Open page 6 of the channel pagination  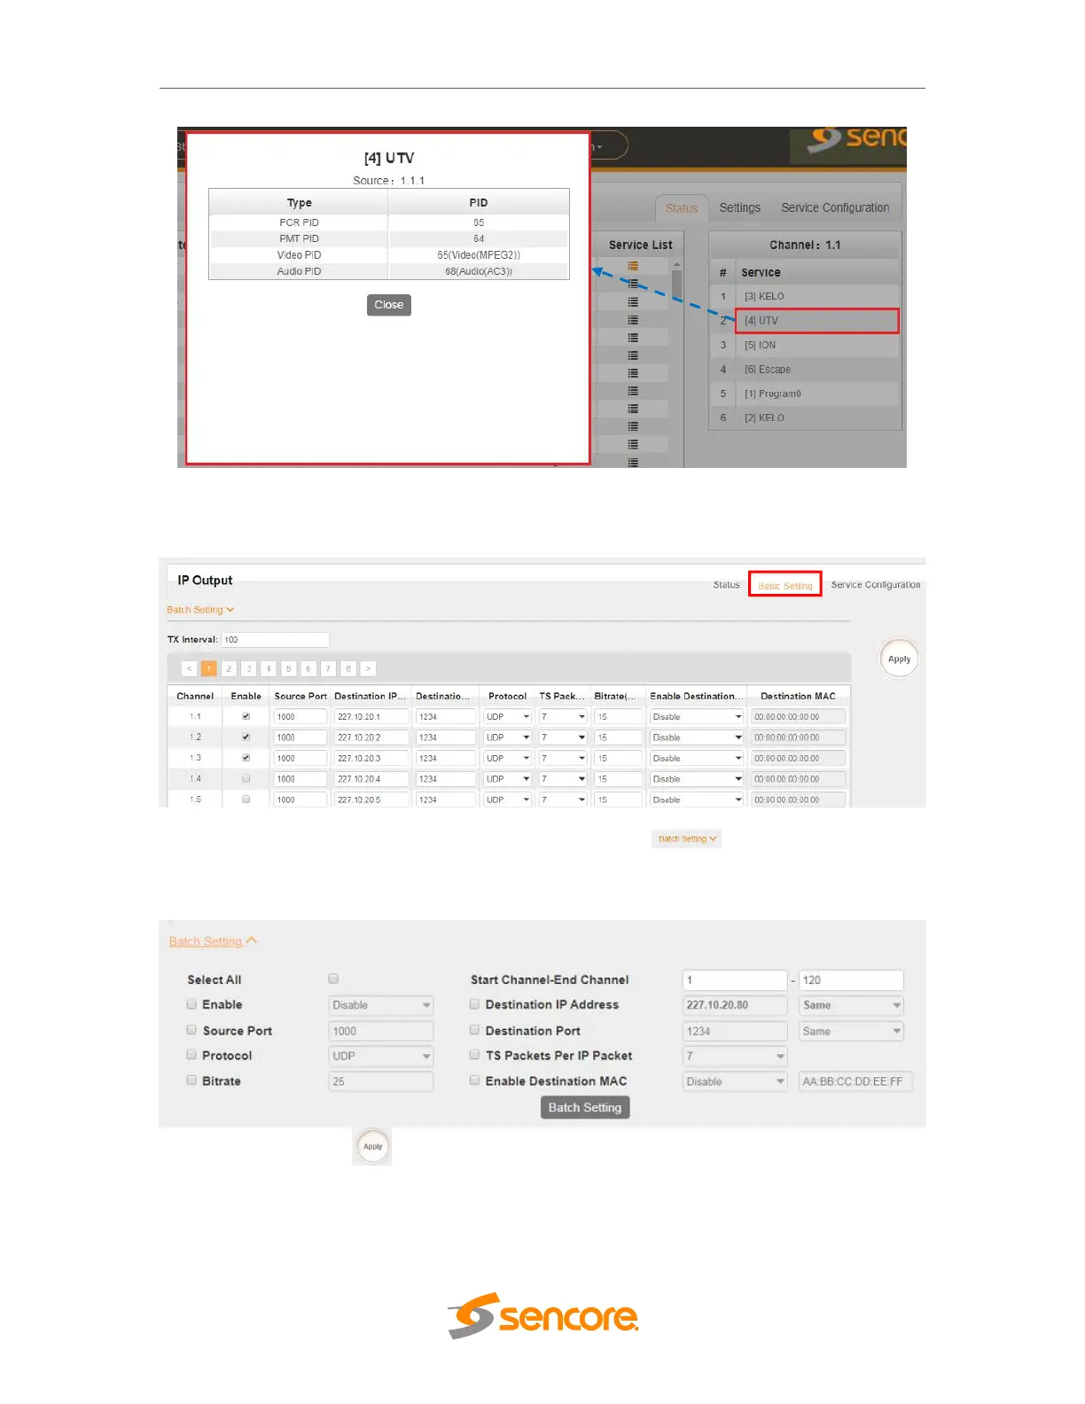[308, 668]
